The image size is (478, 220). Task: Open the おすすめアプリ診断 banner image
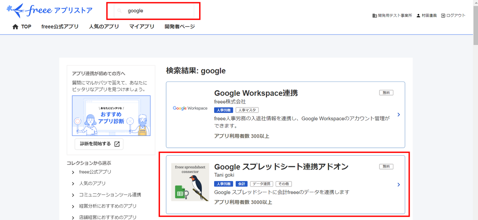tap(111, 115)
